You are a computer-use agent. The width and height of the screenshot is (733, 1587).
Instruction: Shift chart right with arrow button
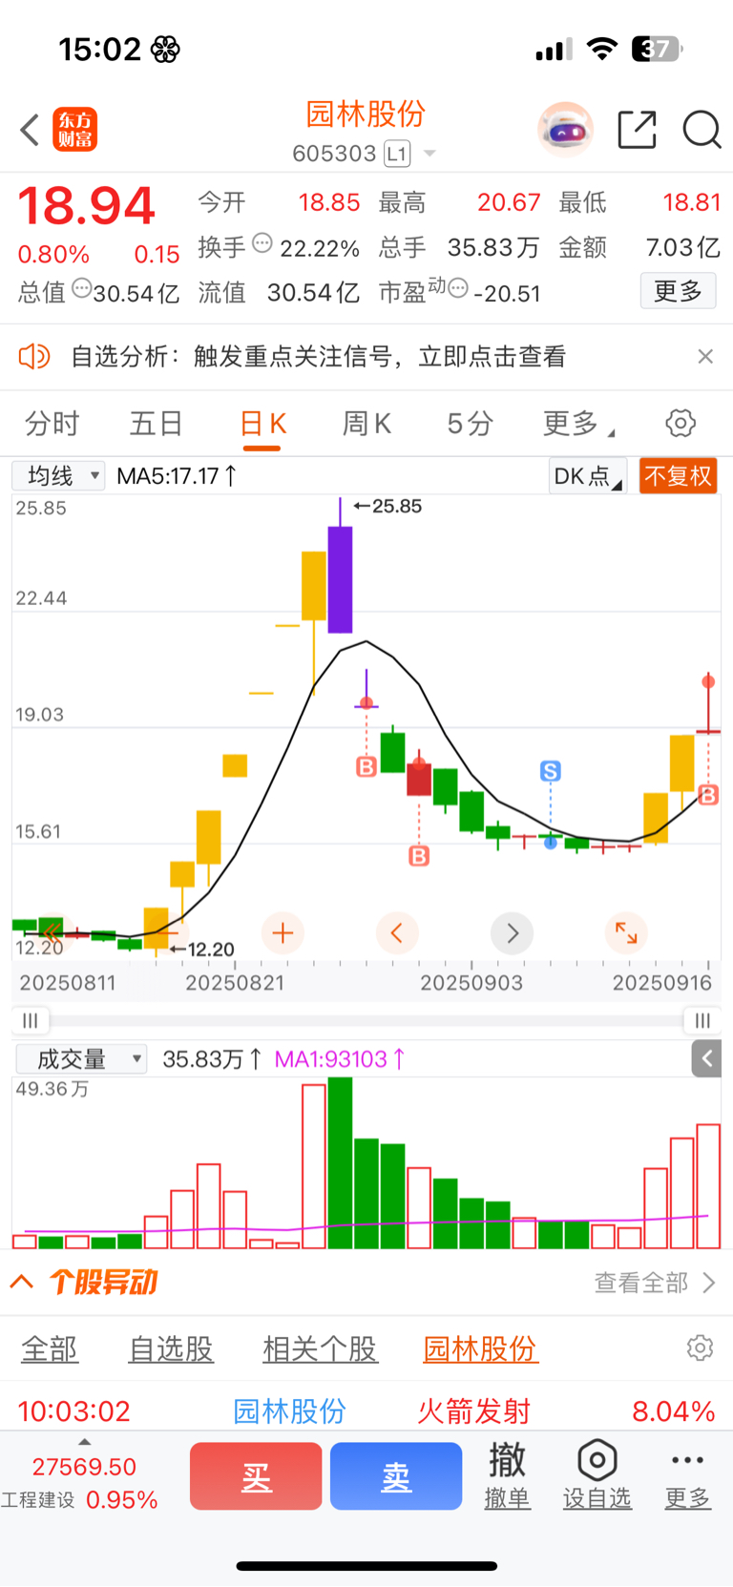click(x=512, y=932)
